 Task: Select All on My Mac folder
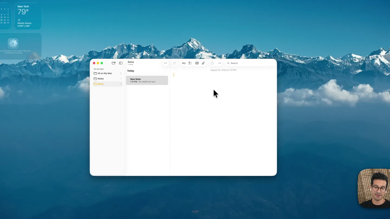pyautogui.click(x=108, y=73)
